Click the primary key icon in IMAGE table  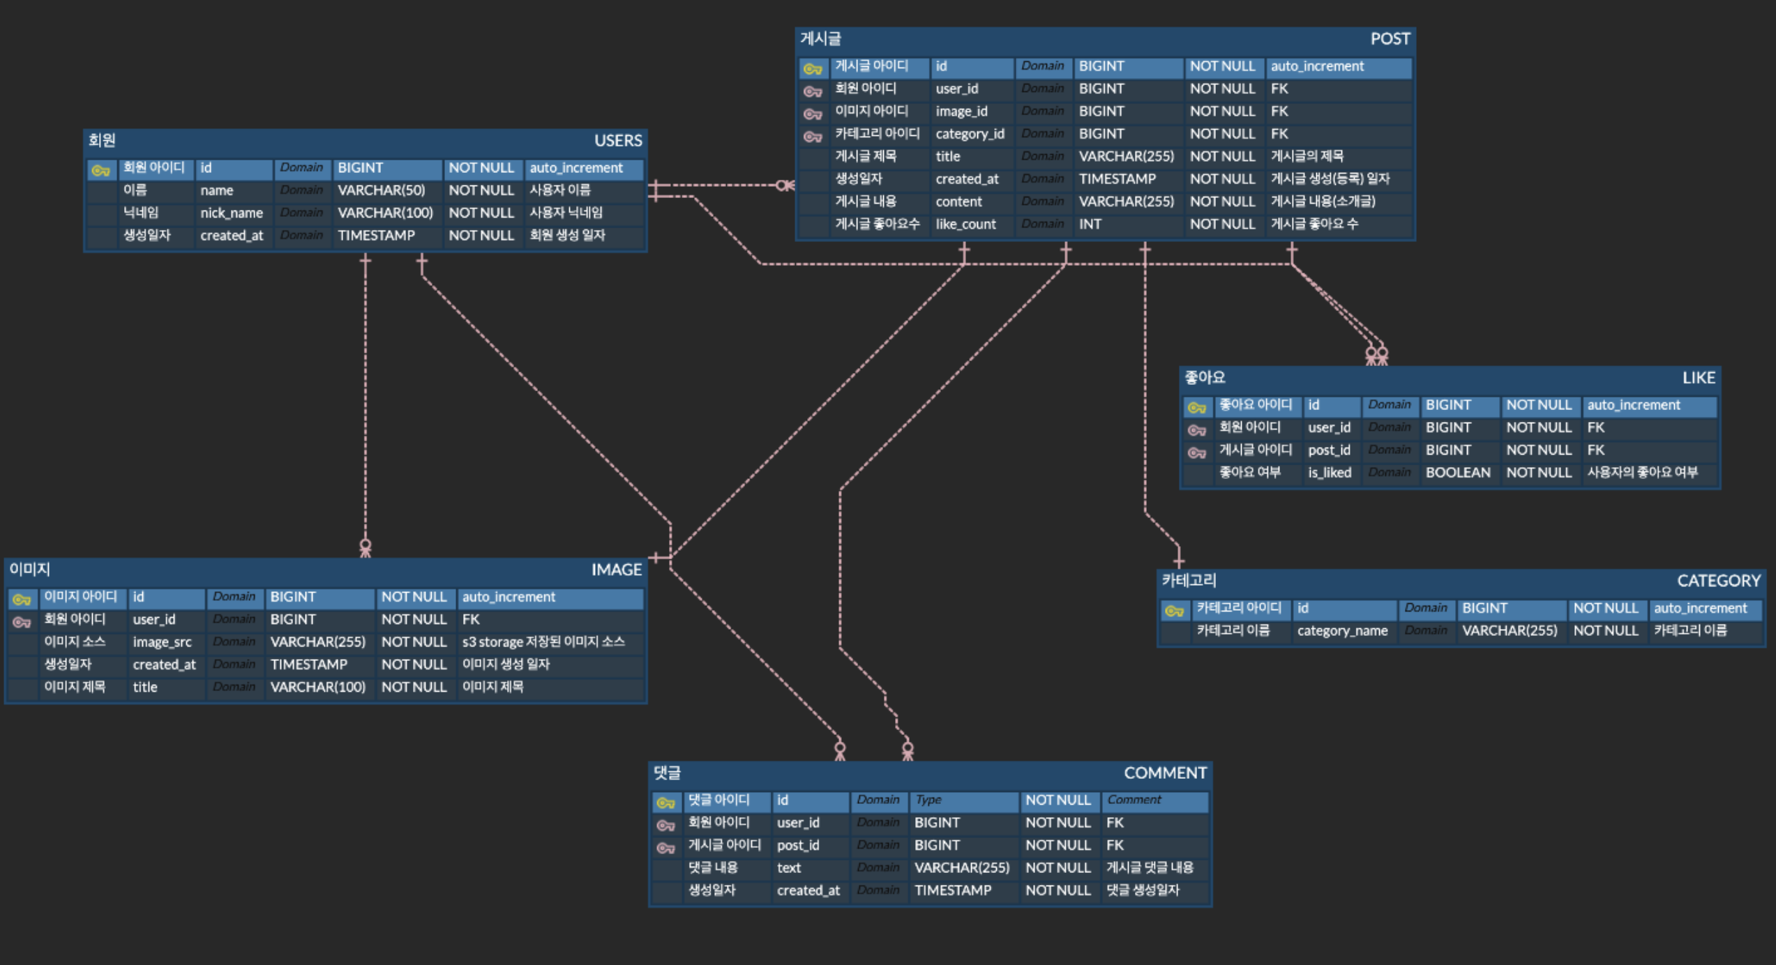(22, 599)
